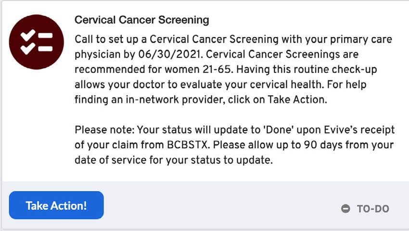The image size is (409, 231).
Task: Click the 'primary care' text on first line
Action: [x=361, y=39]
